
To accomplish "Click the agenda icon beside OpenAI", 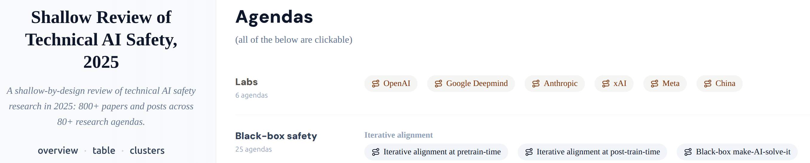I will (375, 84).
